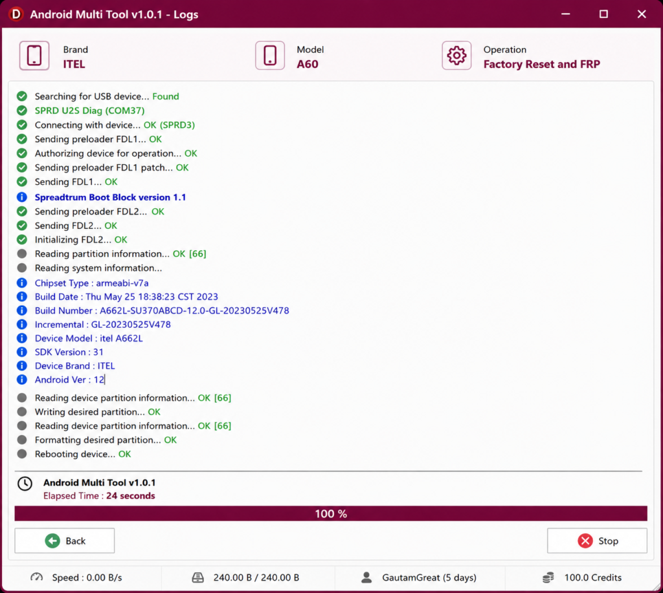Click the elapsed time clock icon
The image size is (663, 593).
point(25,484)
